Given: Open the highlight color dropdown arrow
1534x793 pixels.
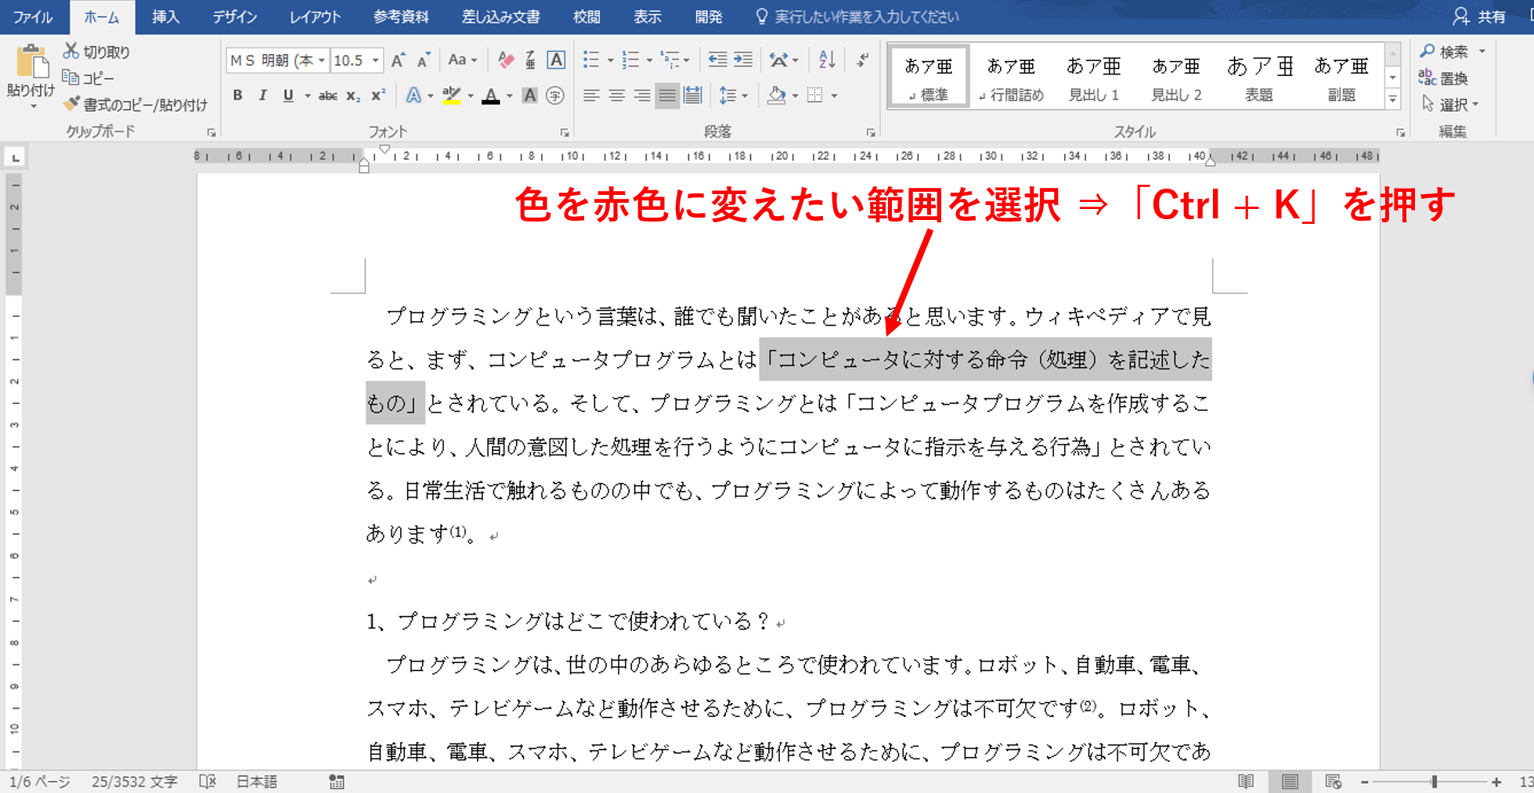Looking at the screenshot, I should [471, 96].
